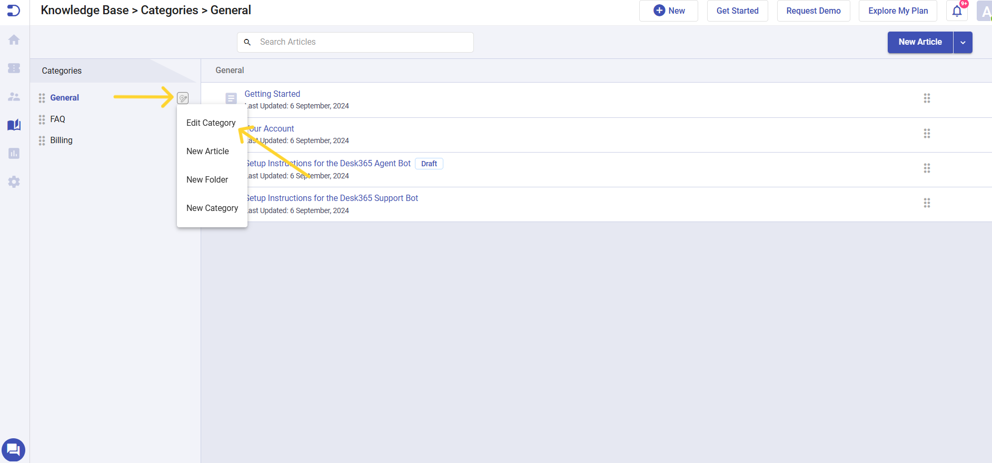This screenshot has width=992, height=463.
Task: Click the Draft badge on Agent Bot article
Action: 429,164
